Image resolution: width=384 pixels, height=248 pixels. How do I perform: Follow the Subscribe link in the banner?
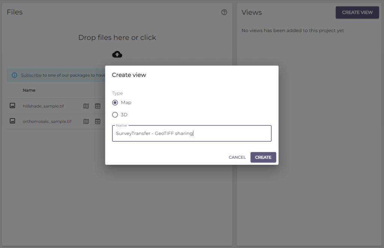[31, 75]
